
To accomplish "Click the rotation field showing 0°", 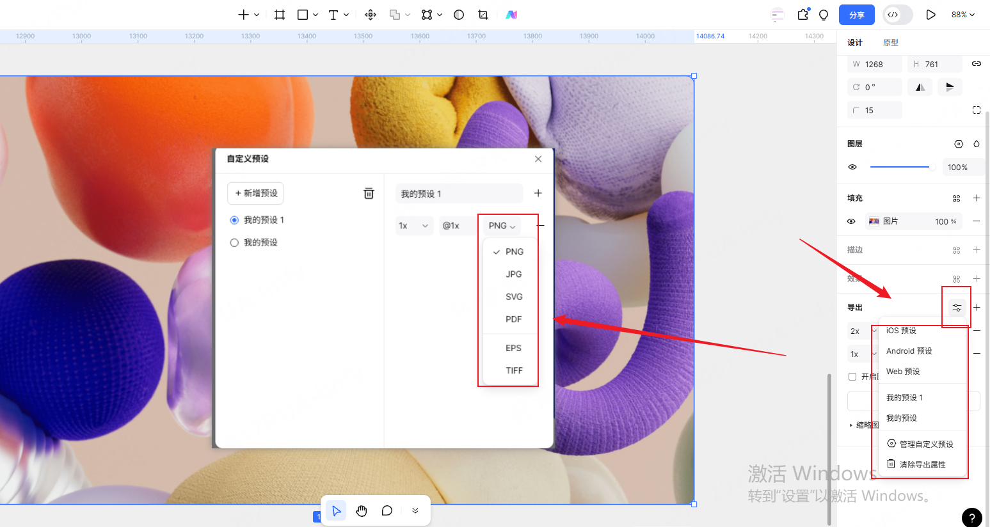I will (874, 87).
